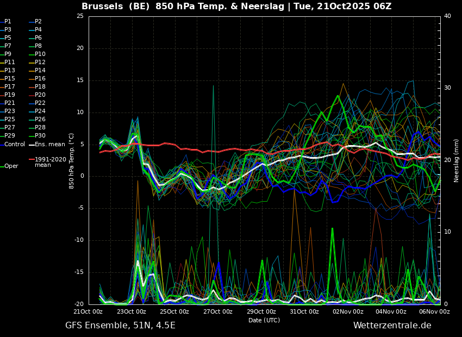Select the Ens. mean legend entry

coord(49,144)
